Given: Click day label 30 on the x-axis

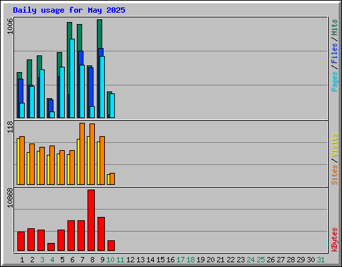Looking at the screenshot, I should (x=311, y=260).
